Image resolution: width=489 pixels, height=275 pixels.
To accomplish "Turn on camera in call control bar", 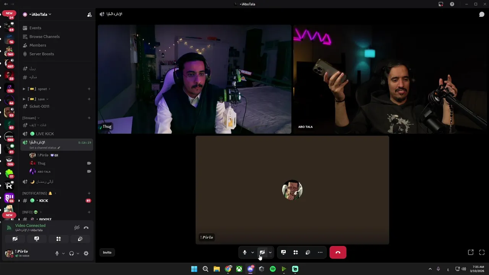I will click(x=262, y=252).
